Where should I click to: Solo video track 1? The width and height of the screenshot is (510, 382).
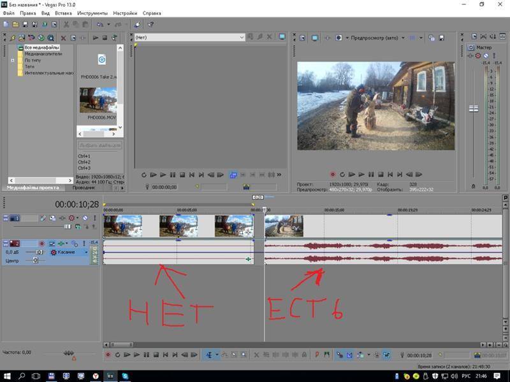(94, 218)
